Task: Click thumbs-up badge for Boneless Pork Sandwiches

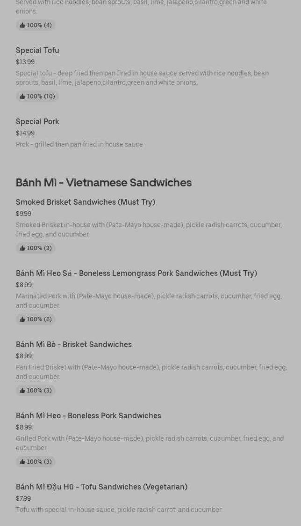Action: pos(36,462)
